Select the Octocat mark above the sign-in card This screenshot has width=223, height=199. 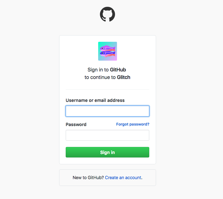click(x=107, y=14)
